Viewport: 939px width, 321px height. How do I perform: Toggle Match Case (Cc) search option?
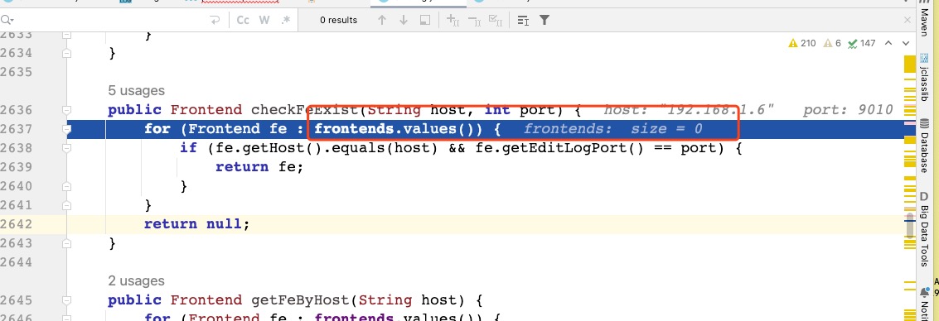(x=243, y=20)
